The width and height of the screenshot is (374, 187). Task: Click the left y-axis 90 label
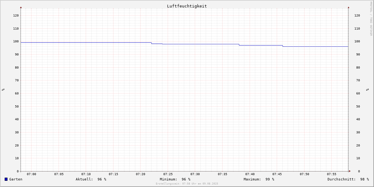(17, 54)
